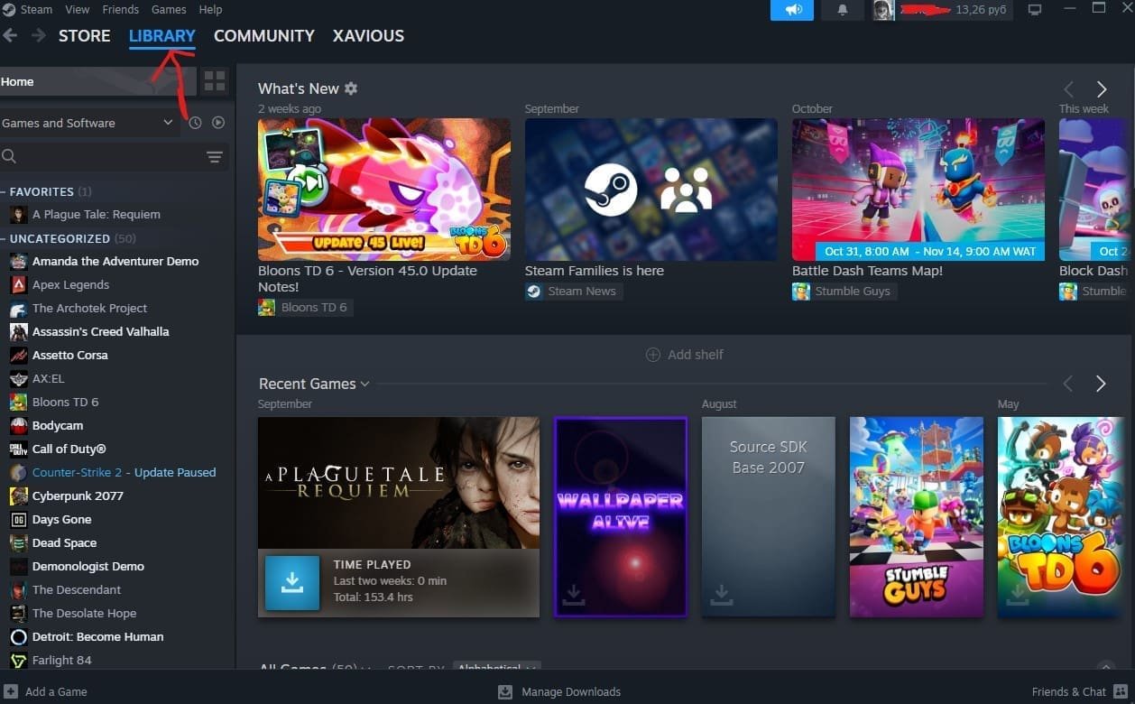1135x704 pixels.
Task: Open notifications bell icon
Action: point(842,10)
